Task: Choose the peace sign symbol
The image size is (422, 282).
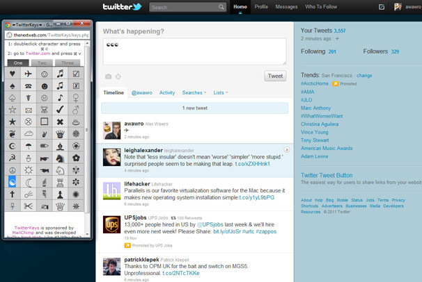Action: click(13, 170)
